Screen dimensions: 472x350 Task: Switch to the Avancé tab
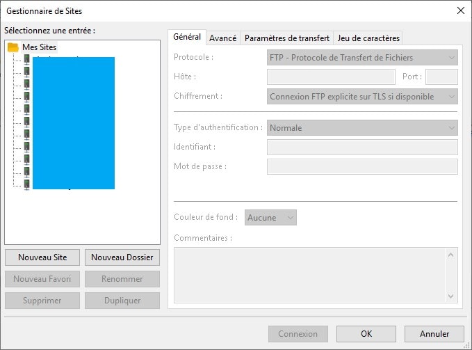point(222,38)
